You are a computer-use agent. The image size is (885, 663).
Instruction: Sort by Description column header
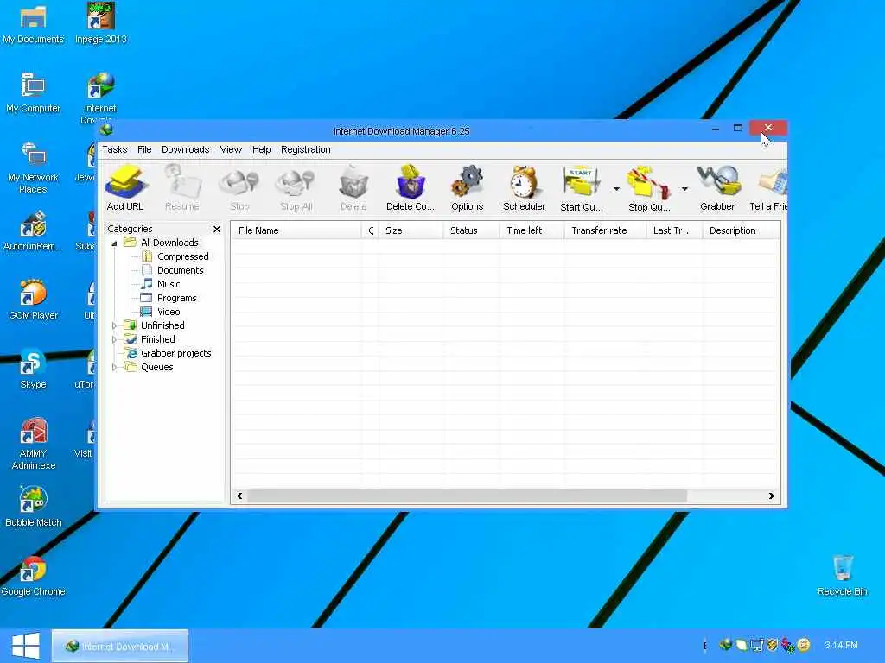coord(741,230)
